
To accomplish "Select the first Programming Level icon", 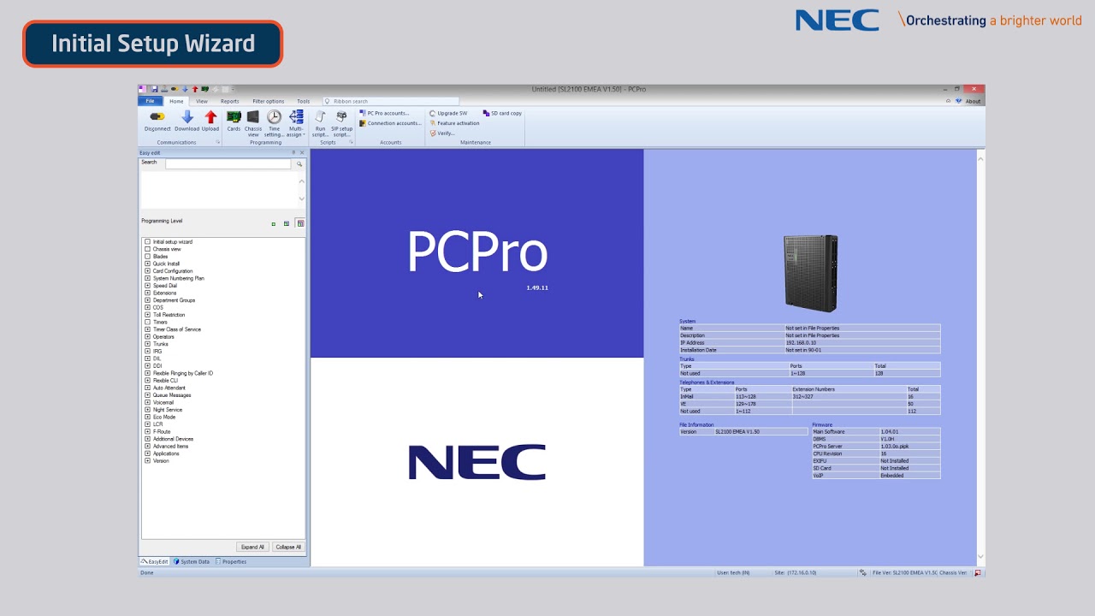I will point(273,223).
